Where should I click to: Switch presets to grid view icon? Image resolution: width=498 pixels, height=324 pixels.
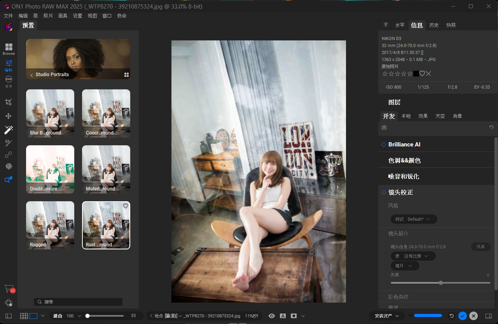point(126,75)
